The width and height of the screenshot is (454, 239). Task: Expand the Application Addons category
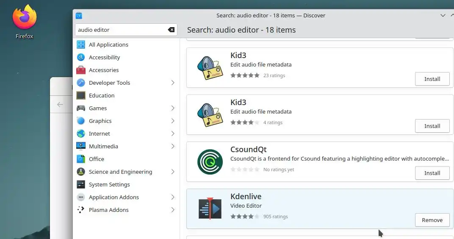(x=173, y=197)
